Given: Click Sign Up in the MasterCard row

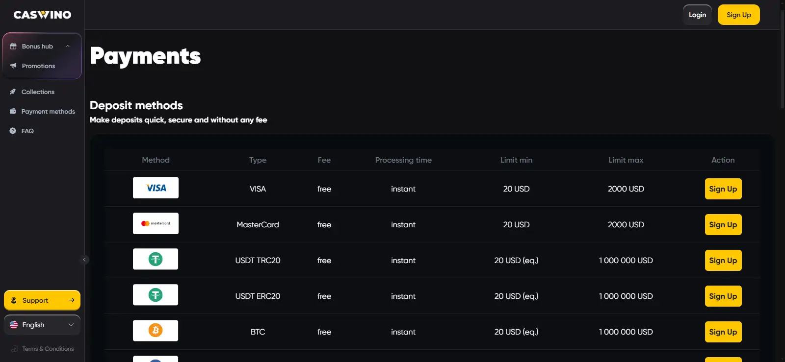Looking at the screenshot, I should [723, 225].
